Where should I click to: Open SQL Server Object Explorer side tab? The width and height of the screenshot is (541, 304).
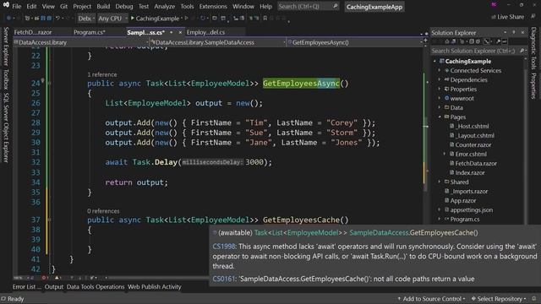click(6, 128)
